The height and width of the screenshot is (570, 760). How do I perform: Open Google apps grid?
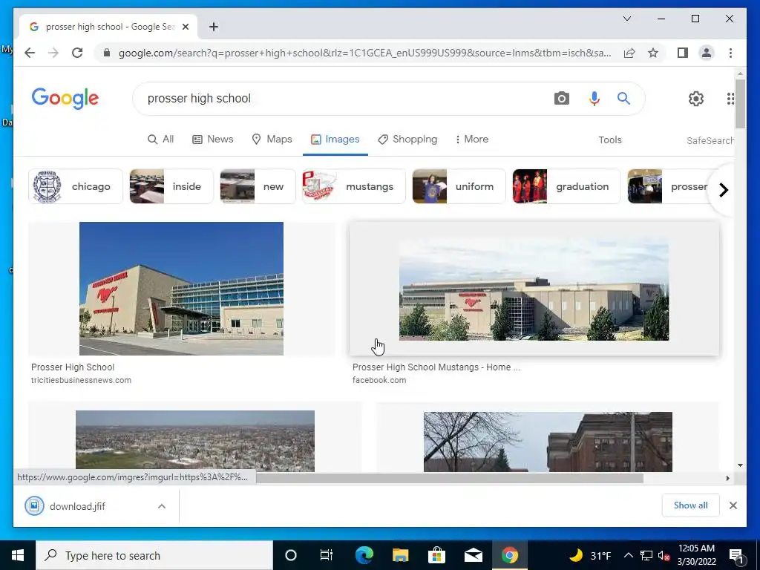coord(730,99)
